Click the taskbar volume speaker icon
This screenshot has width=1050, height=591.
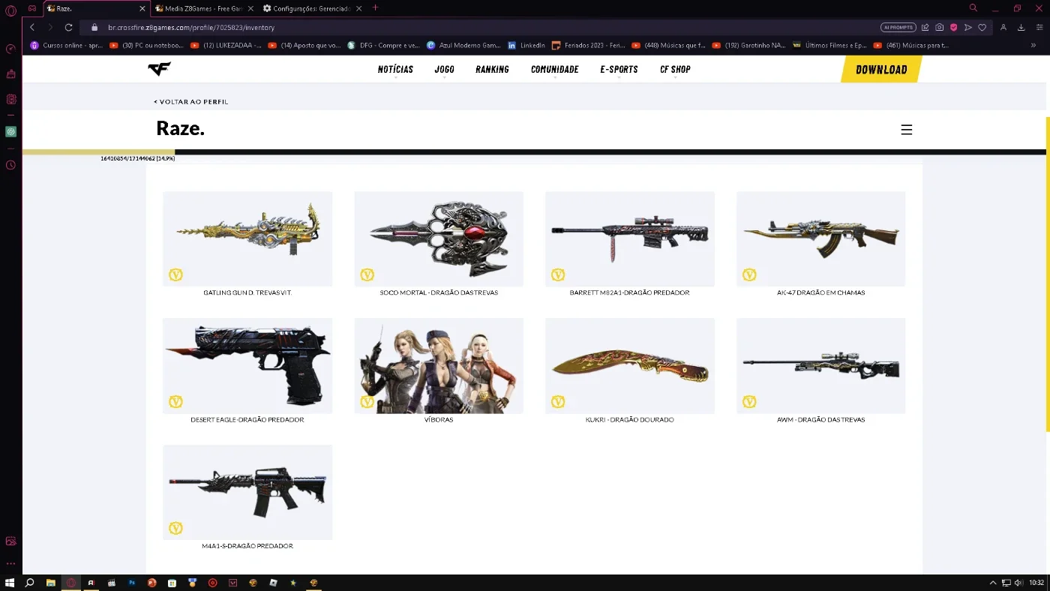[1018, 583]
